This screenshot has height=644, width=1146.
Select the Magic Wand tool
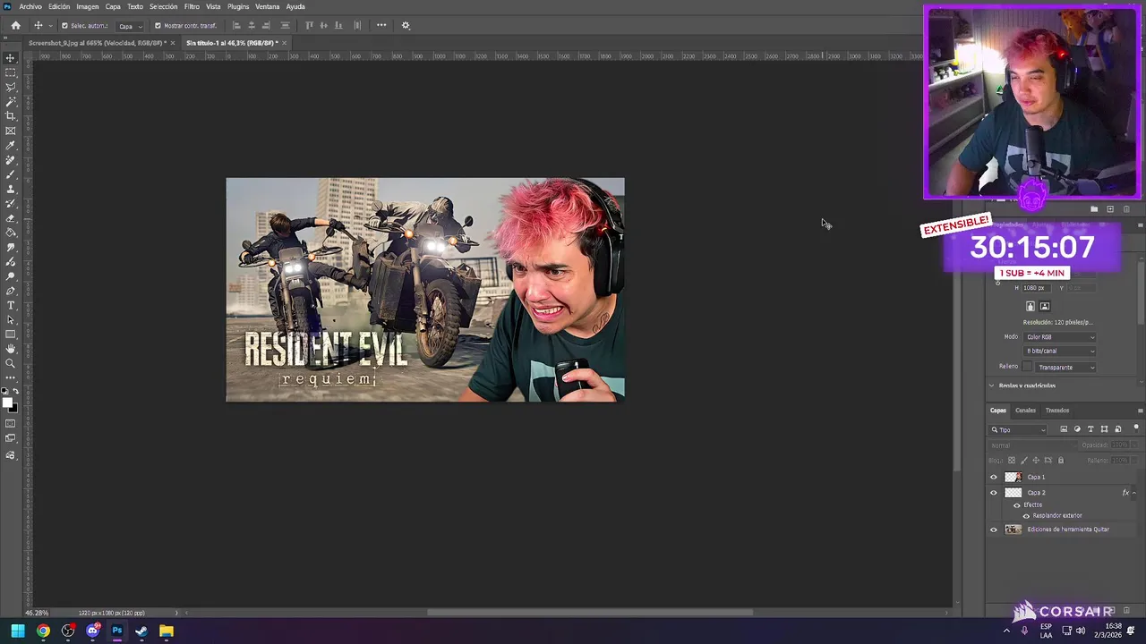pyautogui.click(x=11, y=101)
